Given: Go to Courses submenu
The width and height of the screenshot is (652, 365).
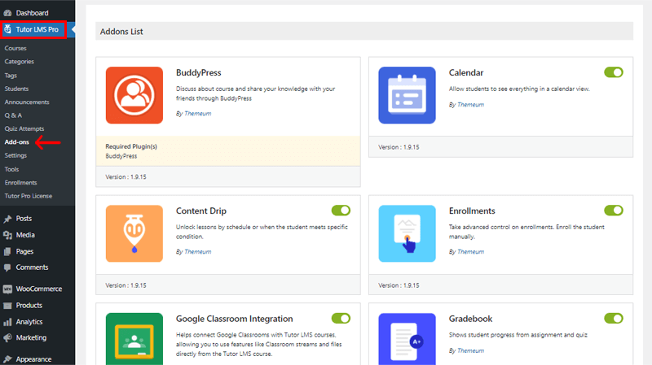Looking at the screenshot, I should tap(15, 48).
